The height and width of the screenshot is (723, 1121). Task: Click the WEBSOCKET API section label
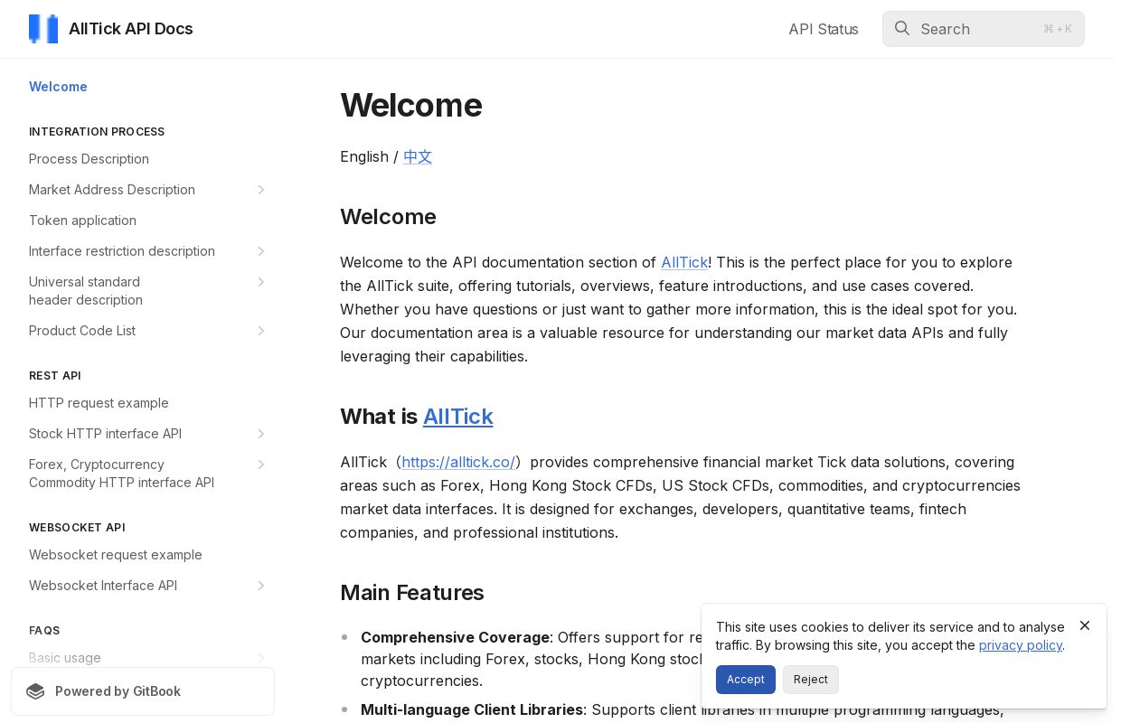click(x=77, y=528)
